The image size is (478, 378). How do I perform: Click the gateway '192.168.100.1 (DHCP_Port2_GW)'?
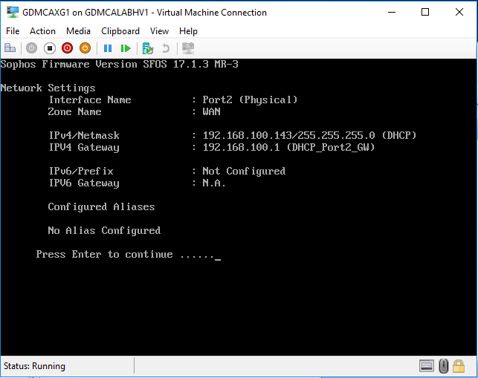(288, 148)
